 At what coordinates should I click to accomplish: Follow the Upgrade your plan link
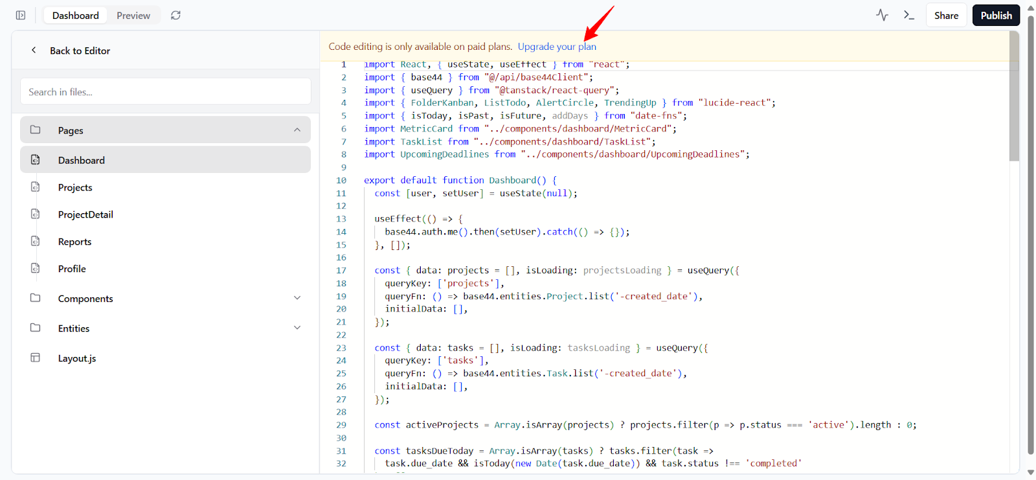pos(557,47)
